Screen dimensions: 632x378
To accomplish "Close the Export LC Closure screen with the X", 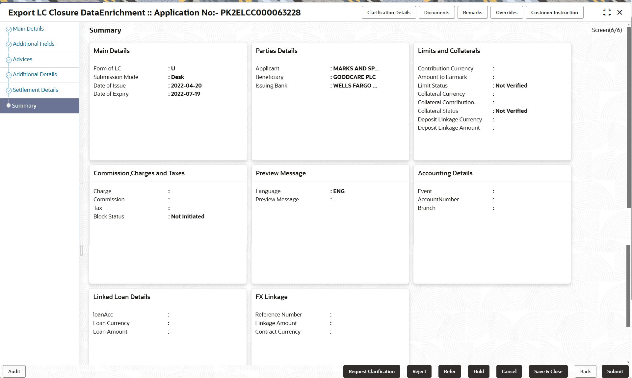I will tap(620, 12).
